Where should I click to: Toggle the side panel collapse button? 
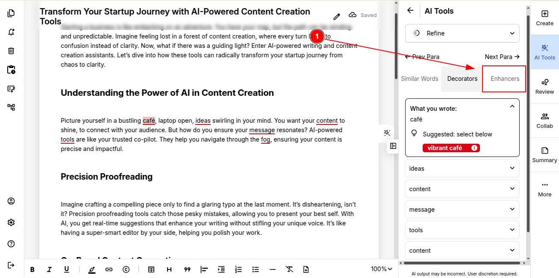pyautogui.click(x=393, y=146)
